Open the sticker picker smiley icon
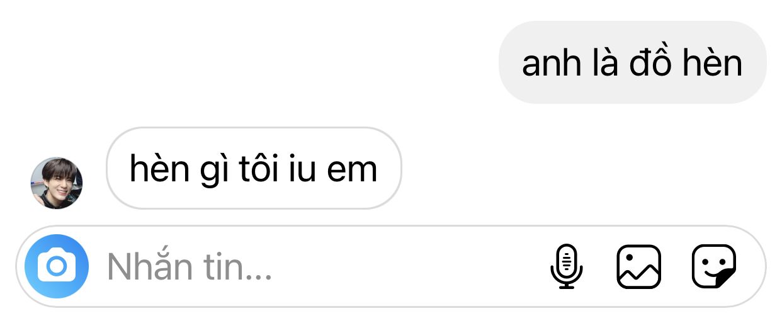This screenshot has width=782, height=323. tap(714, 266)
